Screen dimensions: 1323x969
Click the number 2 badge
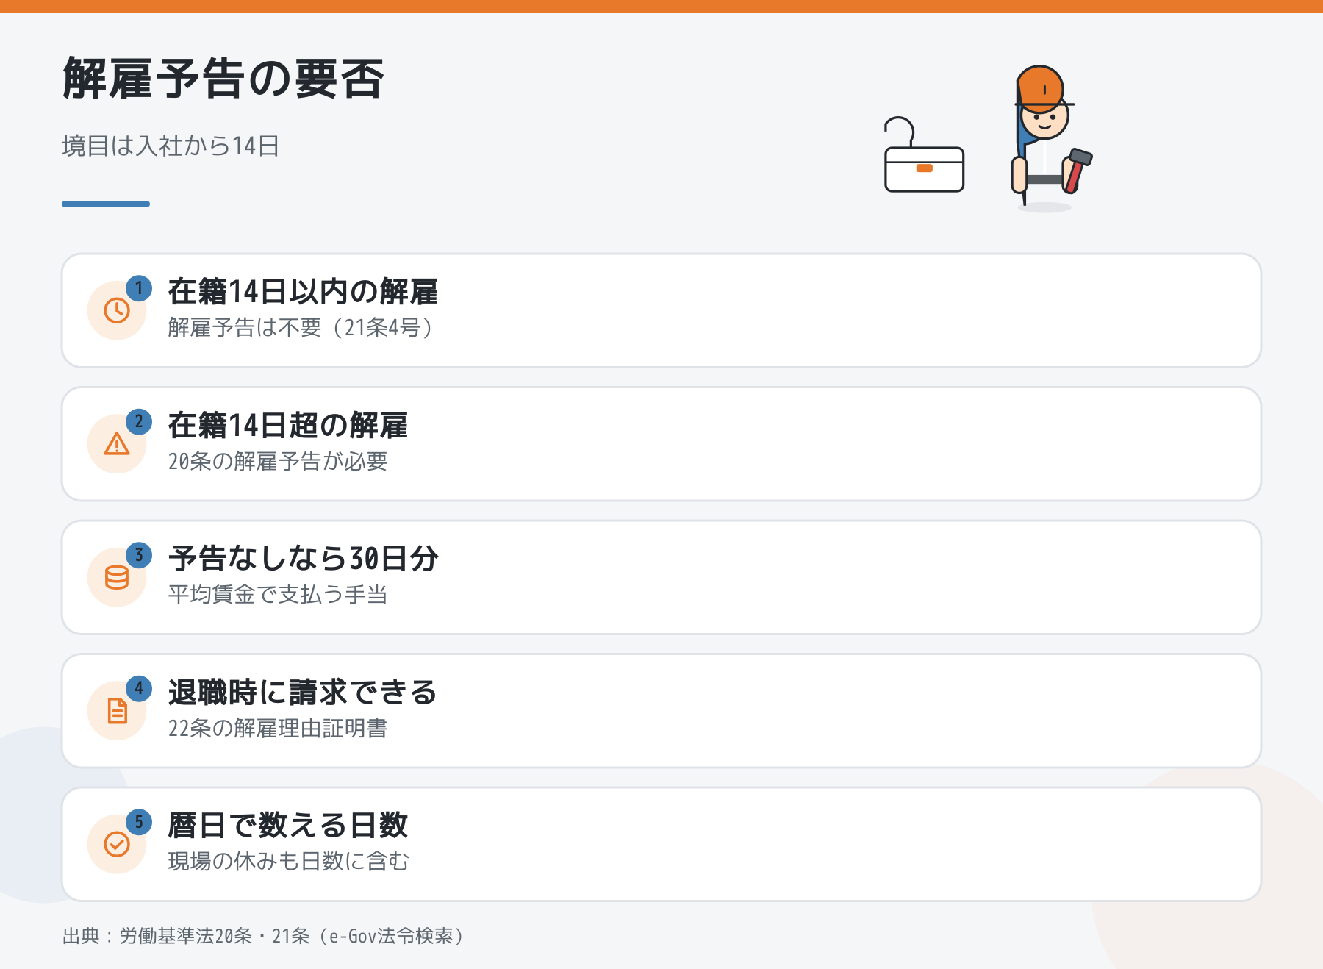pos(139,422)
